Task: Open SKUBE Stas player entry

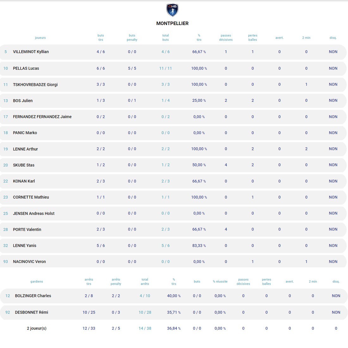Action: point(24,165)
